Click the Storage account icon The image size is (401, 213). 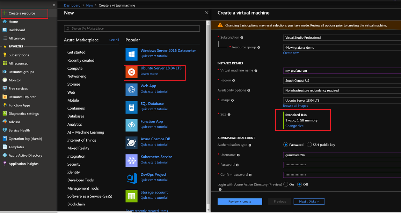point(131,196)
